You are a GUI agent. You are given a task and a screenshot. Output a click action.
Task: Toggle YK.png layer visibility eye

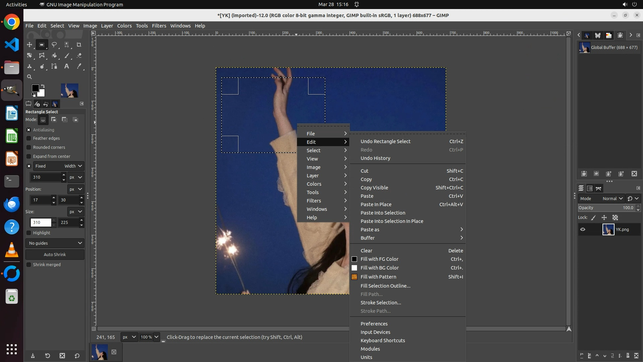click(x=583, y=230)
